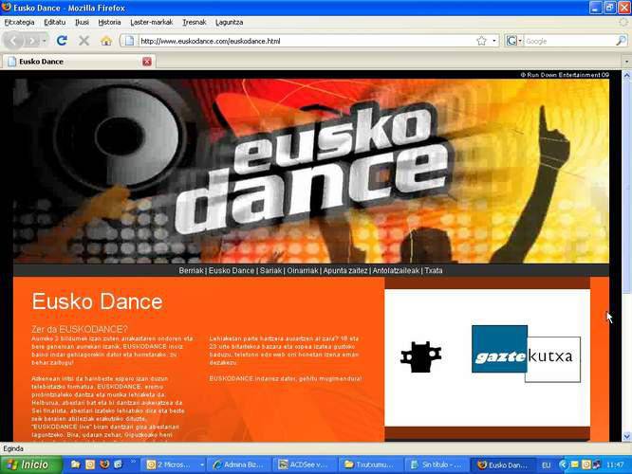This screenshot has height=474, width=632.
Task: Open the Laster-markak menu
Action: tap(152, 23)
